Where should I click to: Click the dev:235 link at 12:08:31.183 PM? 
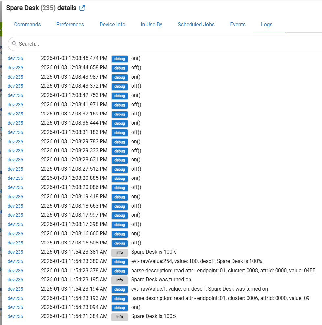tap(15, 132)
